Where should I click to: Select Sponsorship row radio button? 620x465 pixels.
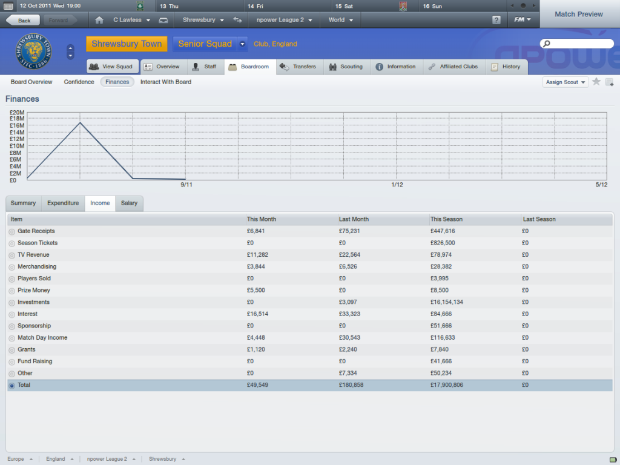pyautogui.click(x=12, y=326)
